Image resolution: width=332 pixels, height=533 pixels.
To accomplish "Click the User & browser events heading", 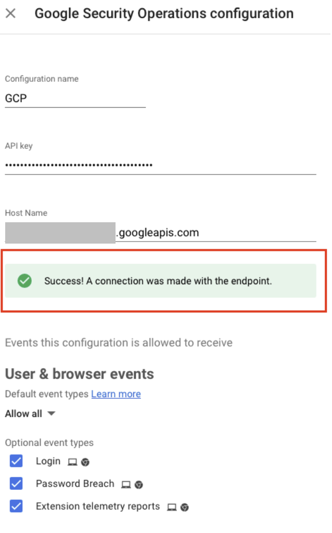I will tap(78, 374).
